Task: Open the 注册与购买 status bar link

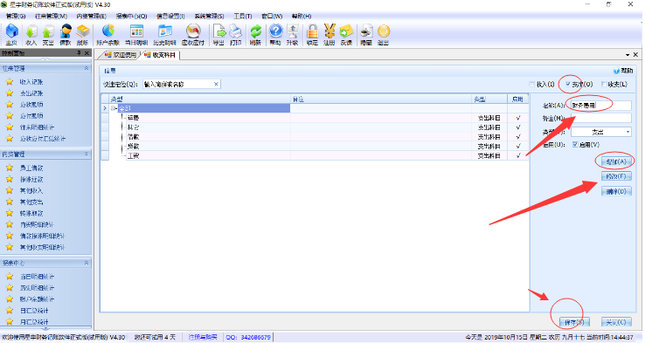Action: click(x=203, y=337)
